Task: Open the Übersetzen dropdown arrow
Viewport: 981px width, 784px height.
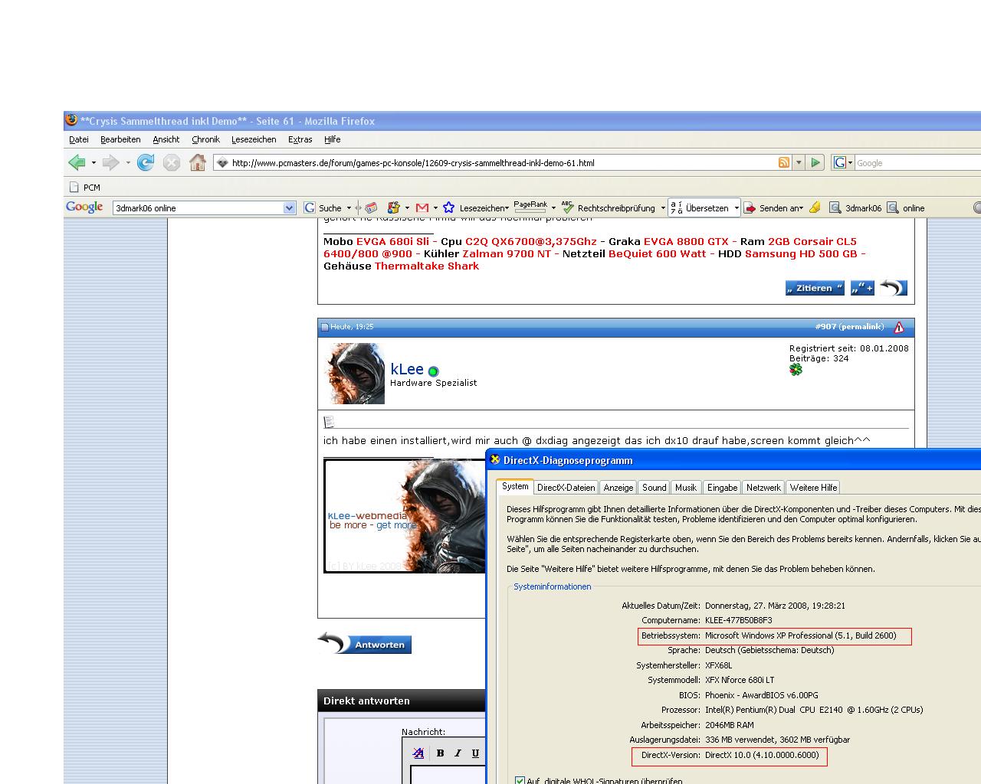Action: coord(737,207)
